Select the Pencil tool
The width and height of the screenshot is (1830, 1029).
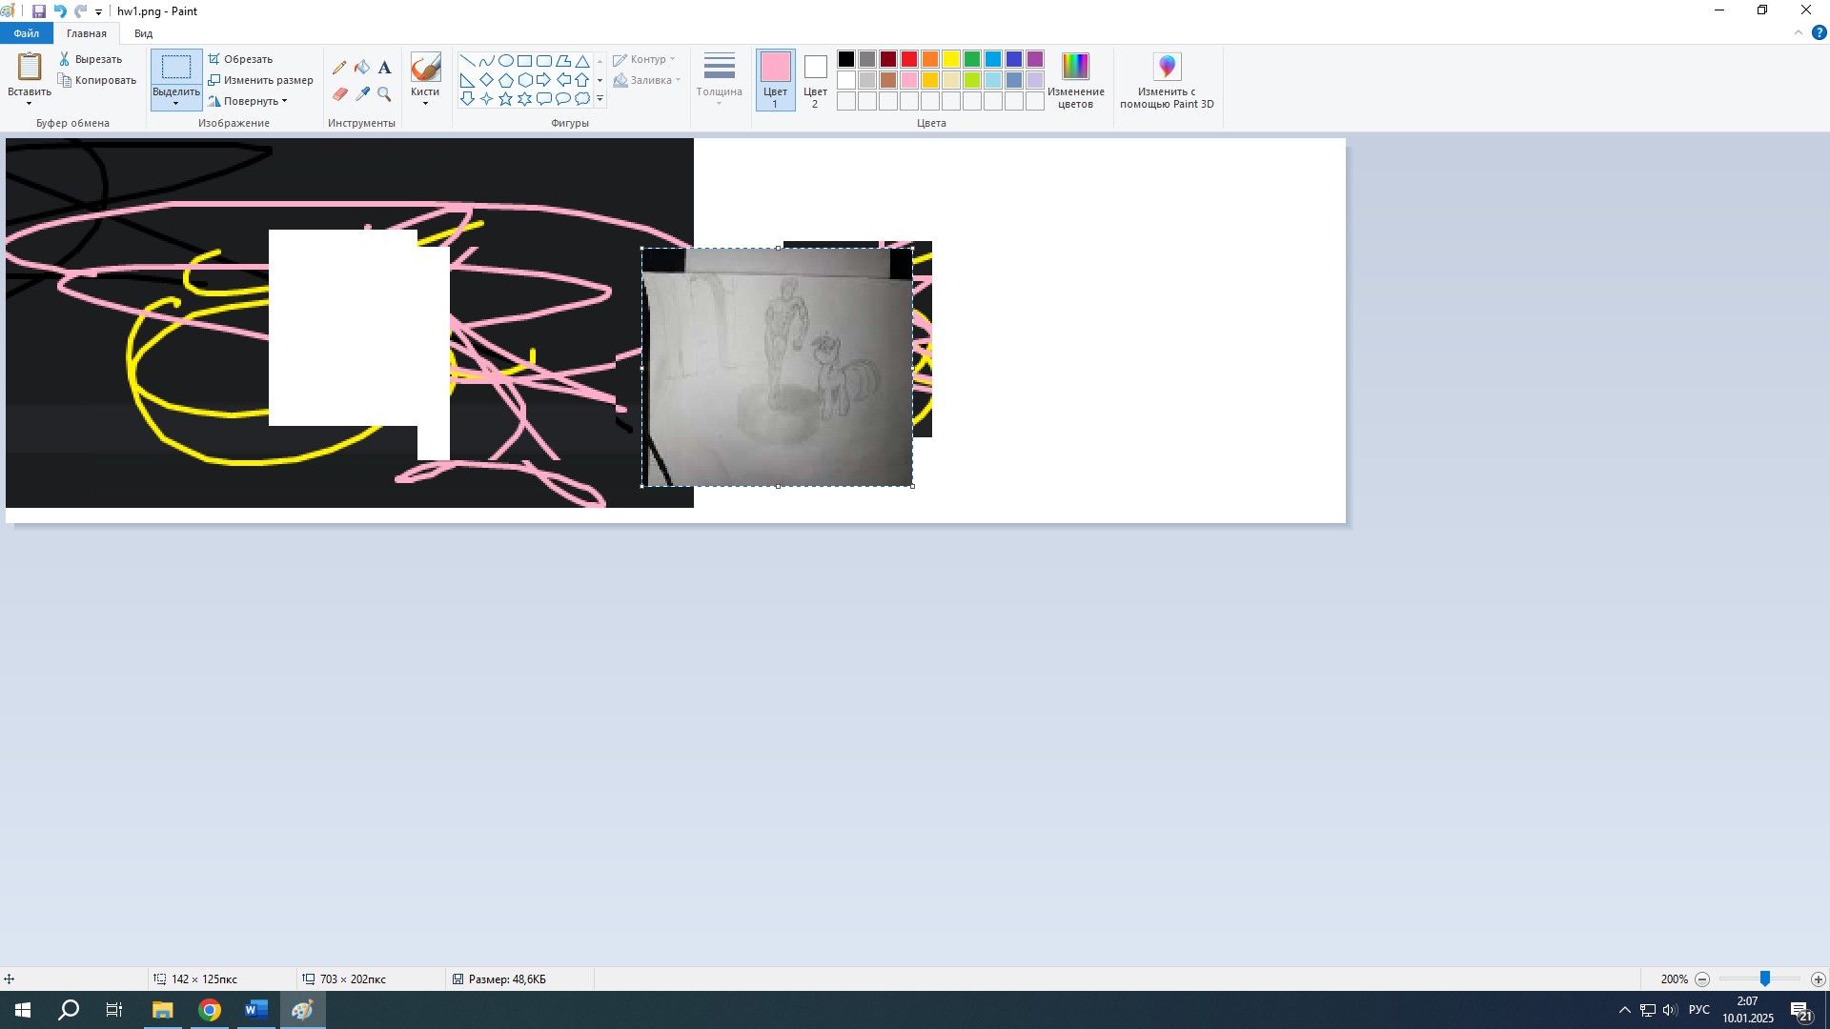coord(339,68)
